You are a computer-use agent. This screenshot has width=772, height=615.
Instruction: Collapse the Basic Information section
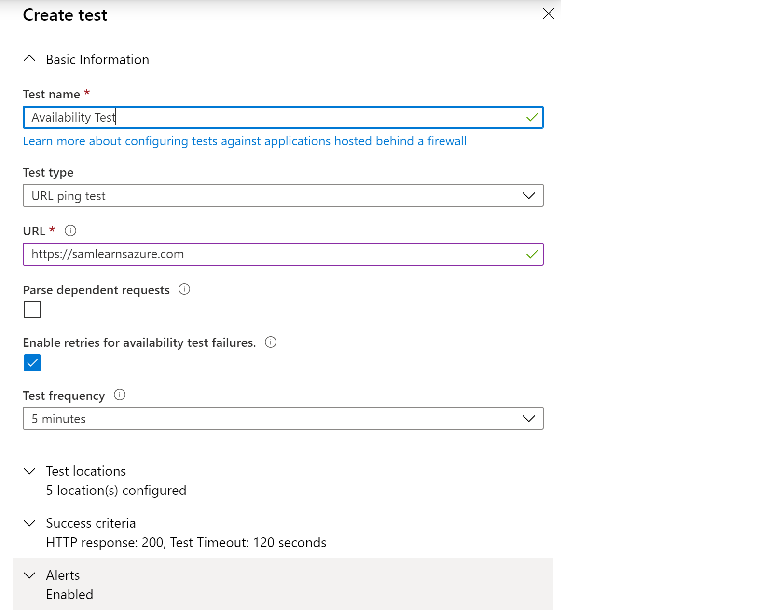pos(29,59)
